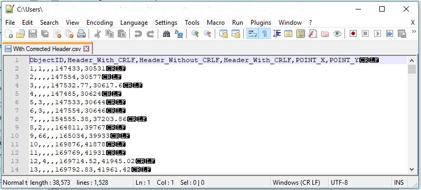Screen dimensions: 421x190
Task: Click the Paste clipboard icon
Action: tap(122, 34)
